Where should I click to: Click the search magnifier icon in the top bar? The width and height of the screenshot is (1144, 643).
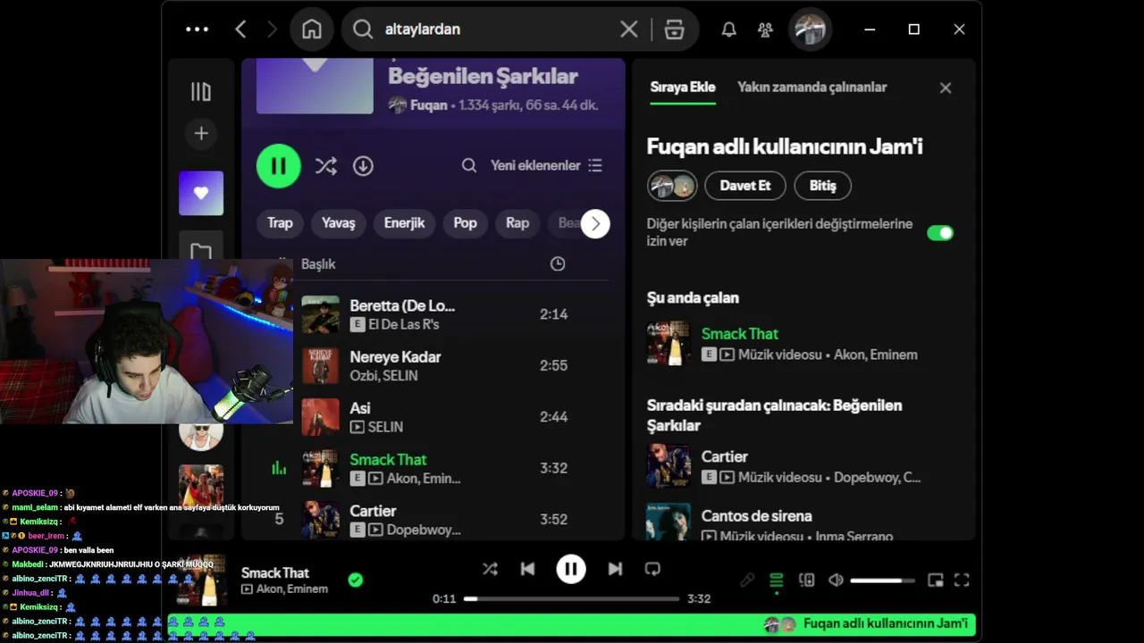tap(362, 29)
